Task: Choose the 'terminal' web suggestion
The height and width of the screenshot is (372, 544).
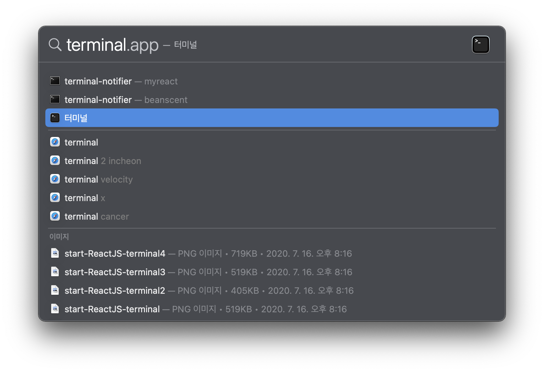Action: coord(272,142)
